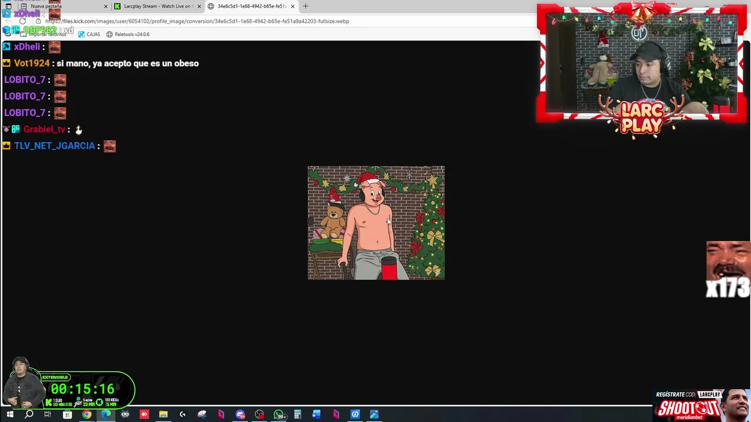Click the Shootout meridianbet ad banner
The image size is (751, 422).
(702, 406)
